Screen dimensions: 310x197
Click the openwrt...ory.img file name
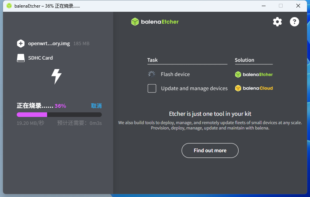49,44
